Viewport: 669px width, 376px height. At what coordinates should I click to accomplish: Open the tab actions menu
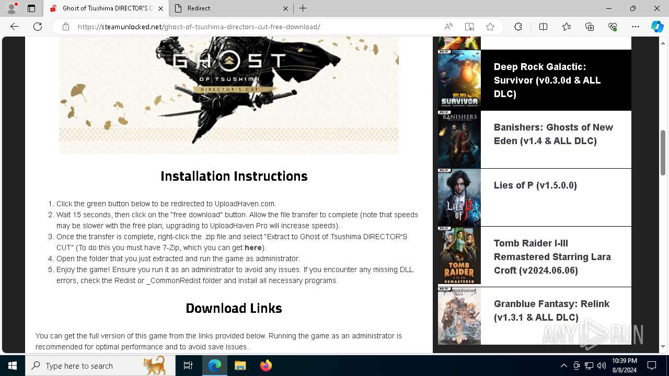pos(31,8)
